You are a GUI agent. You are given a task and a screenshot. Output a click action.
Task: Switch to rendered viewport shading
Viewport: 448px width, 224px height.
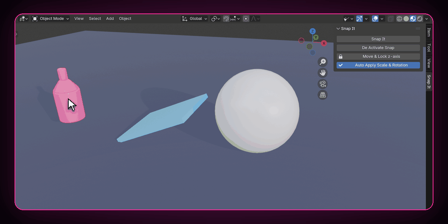[420, 19]
